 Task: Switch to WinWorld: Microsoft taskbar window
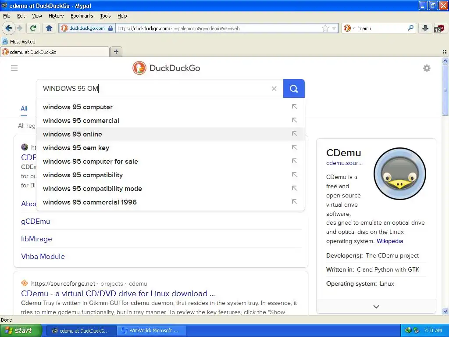152,330
